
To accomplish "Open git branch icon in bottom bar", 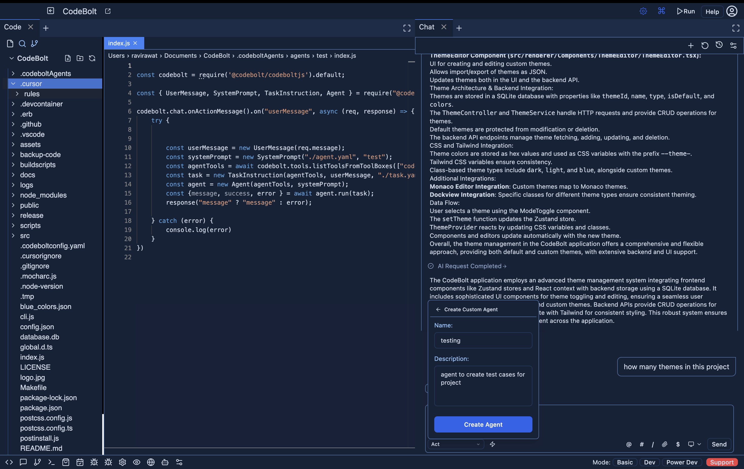I will (x=37, y=462).
